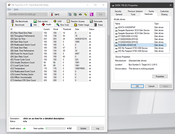The height and width of the screenshot is (134, 175).
Task: Switch to the File Benchmark tab
Action: click(x=20, y=21)
